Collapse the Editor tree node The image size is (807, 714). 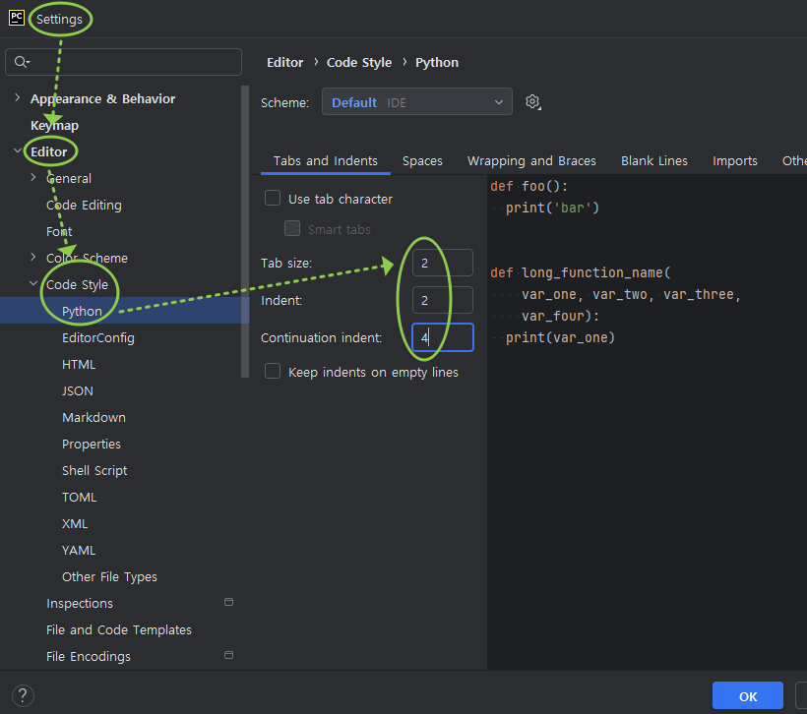[x=18, y=150]
